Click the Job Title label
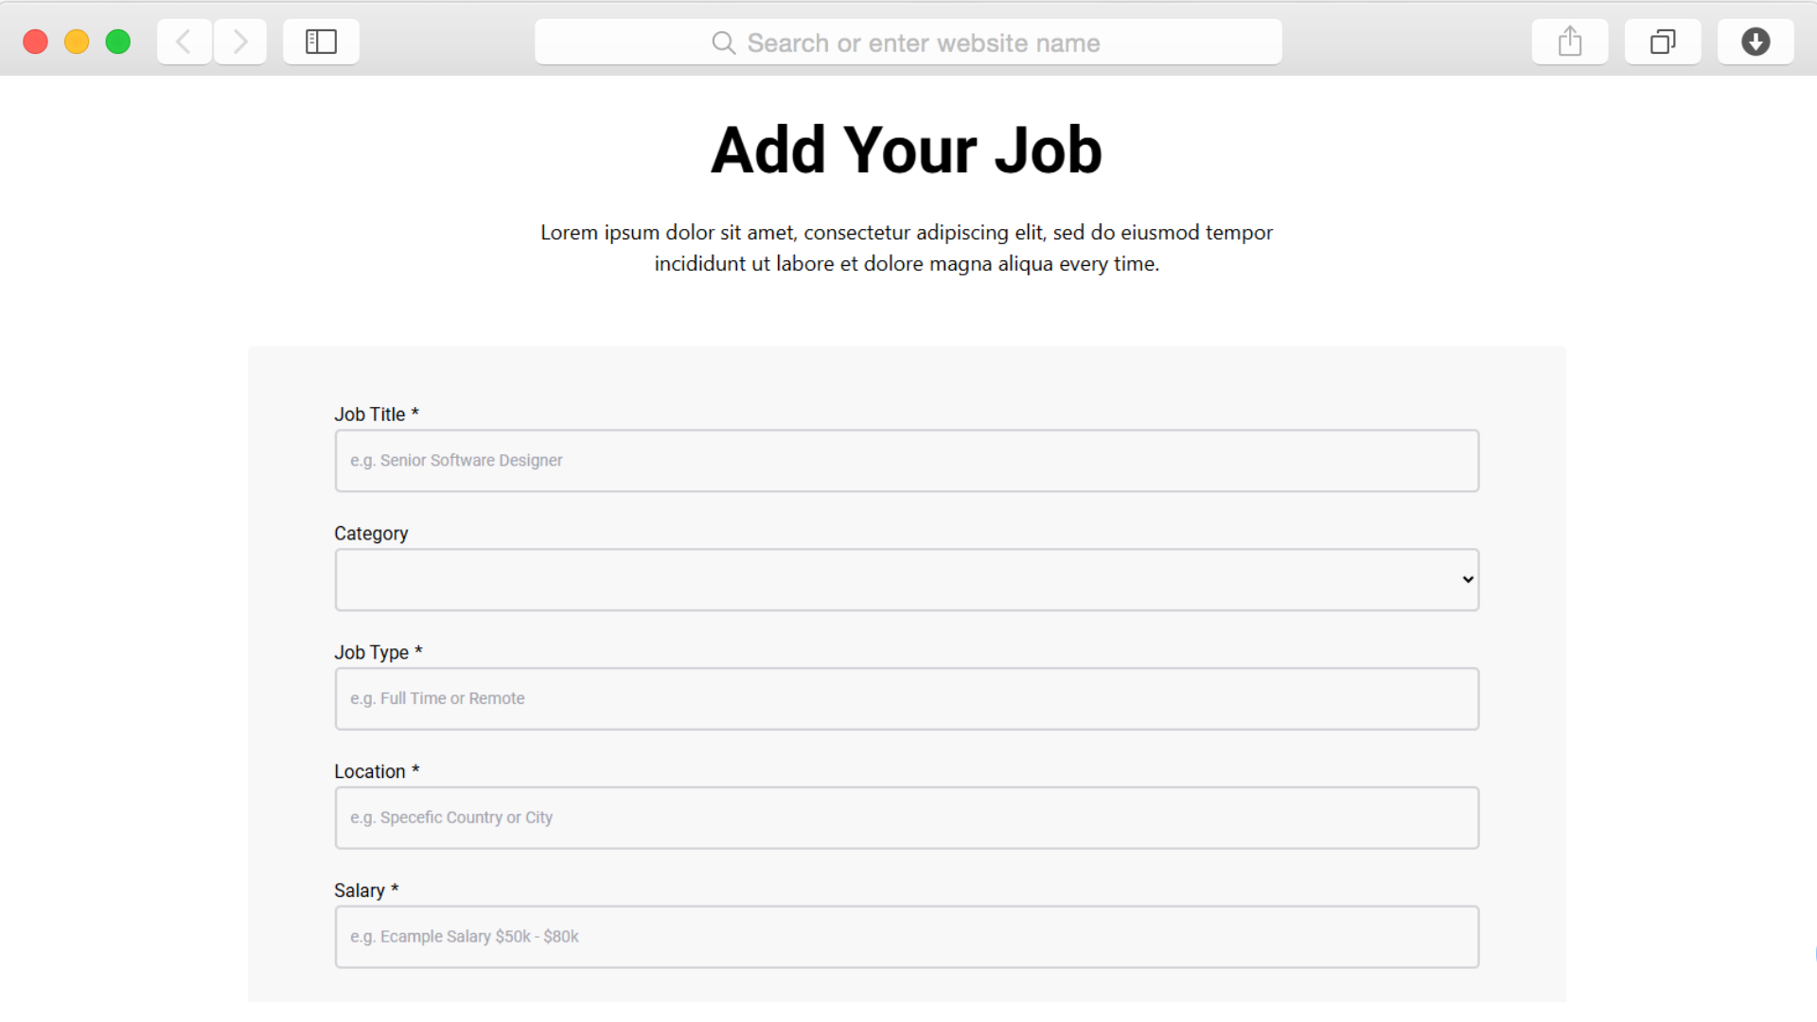 370,414
